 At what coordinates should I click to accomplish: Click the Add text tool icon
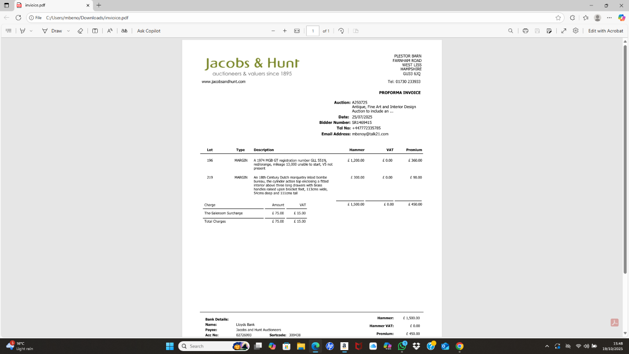click(x=95, y=30)
